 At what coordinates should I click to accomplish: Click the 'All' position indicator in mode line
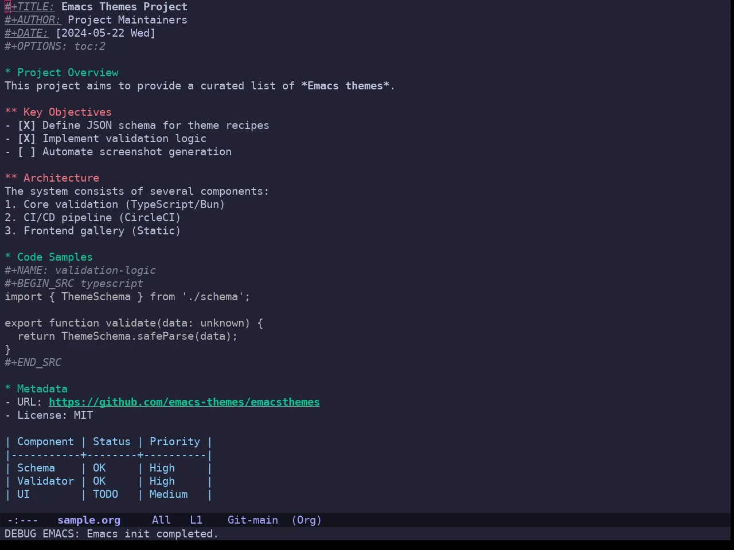pyautogui.click(x=161, y=520)
